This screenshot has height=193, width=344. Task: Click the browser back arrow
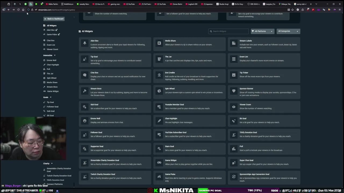pos(9,10)
